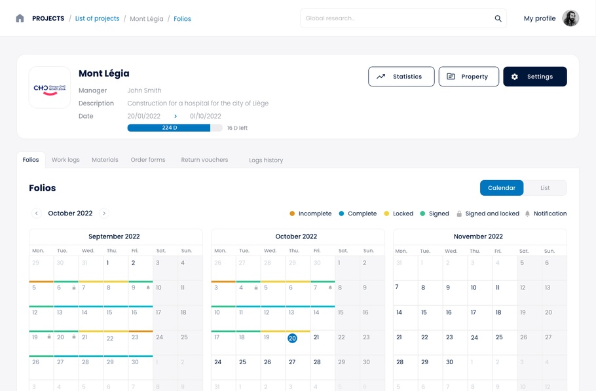The image size is (596, 391).
Task: Click the Mont Légia project logo
Action: click(50, 88)
